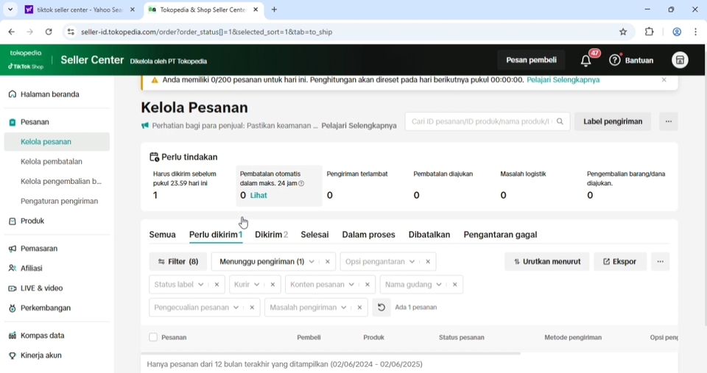Clear the Masalah pengiriman filter with its X
Screen dimensions: 707x373
point(359,308)
